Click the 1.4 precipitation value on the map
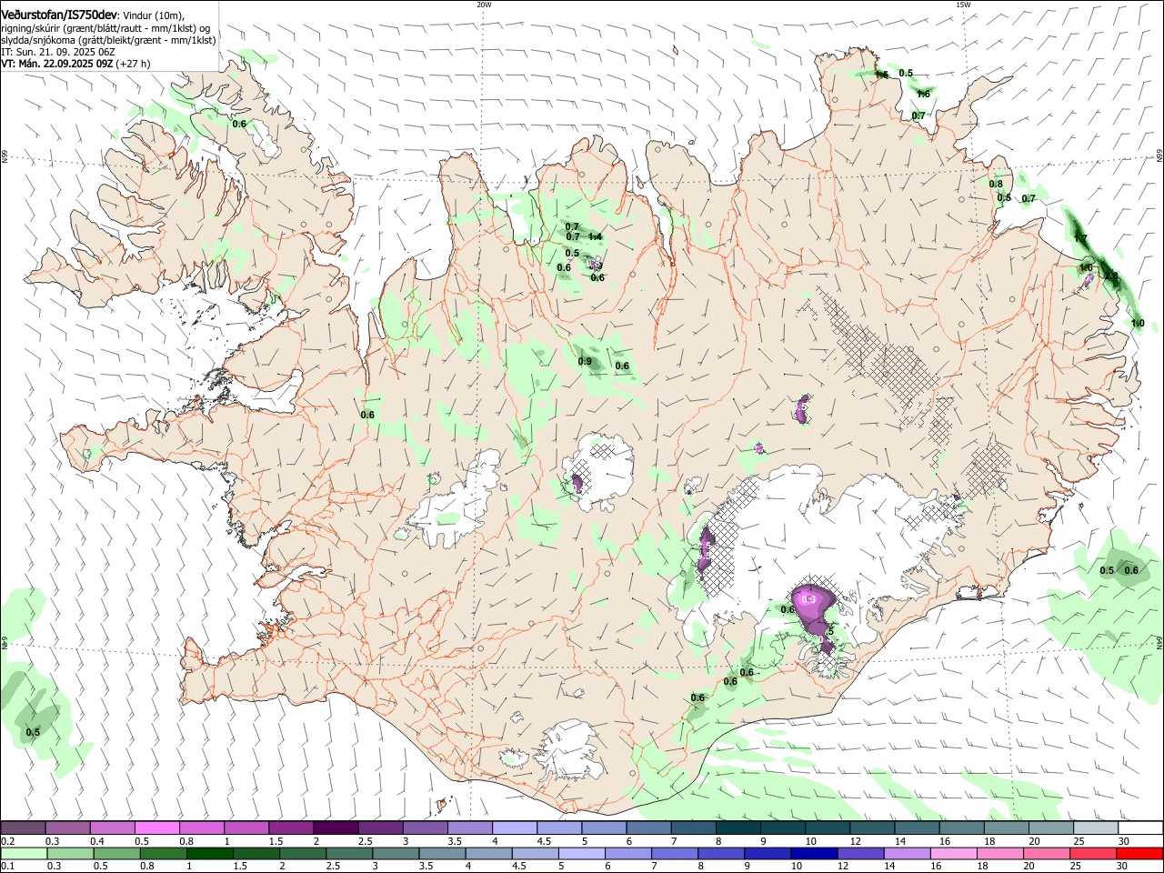1164x873 pixels. click(x=596, y=237)
